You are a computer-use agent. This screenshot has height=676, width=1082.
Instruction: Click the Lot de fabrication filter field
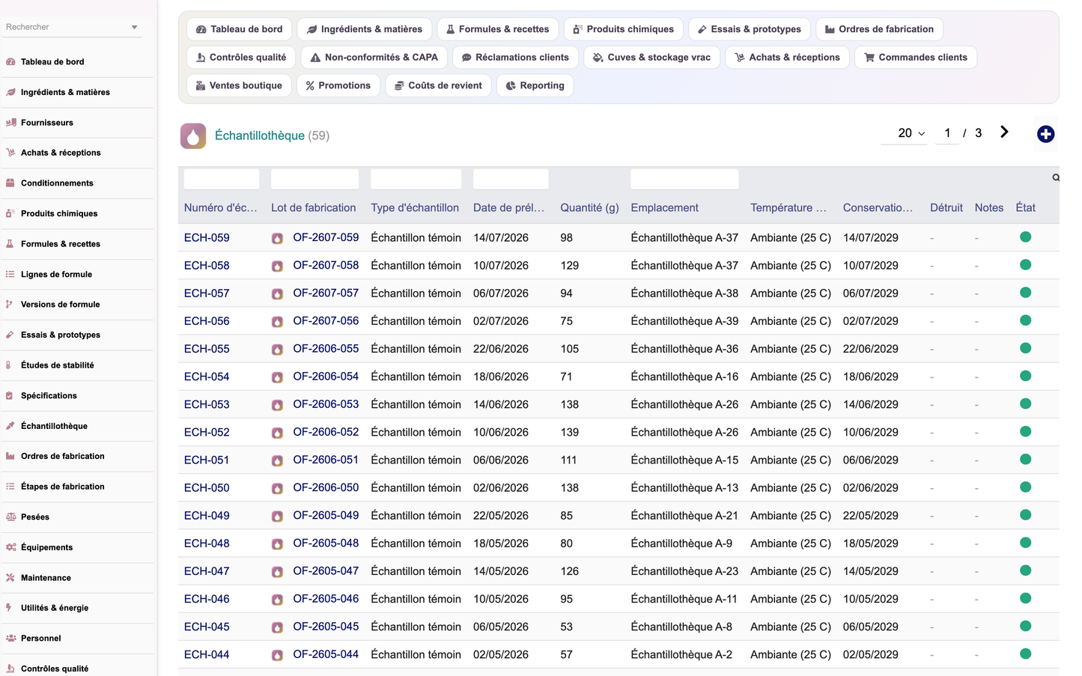pyautogui.click(x=314, y=179)
